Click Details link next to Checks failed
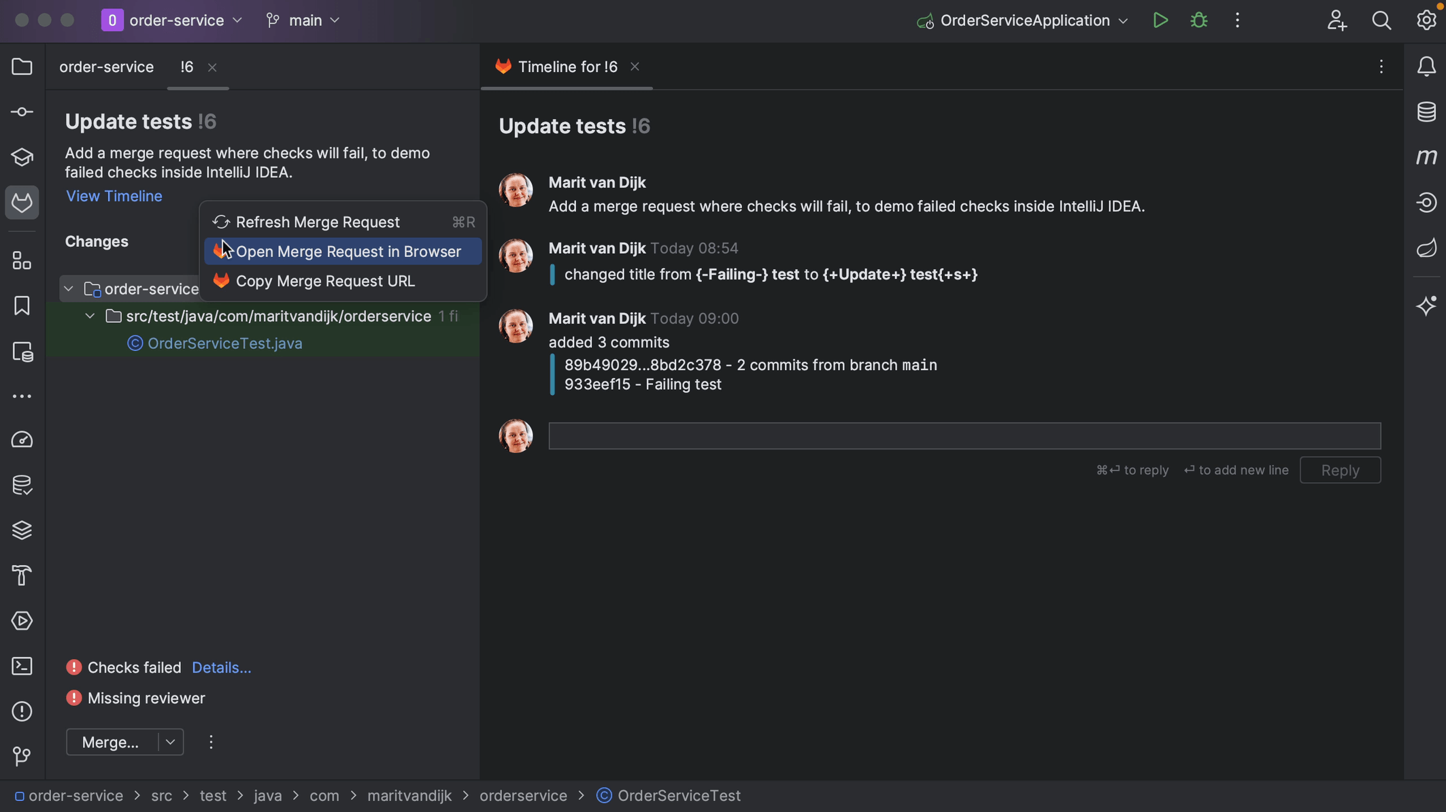Viewport: 1446px width, 812px height. click(x=220, y=667)
